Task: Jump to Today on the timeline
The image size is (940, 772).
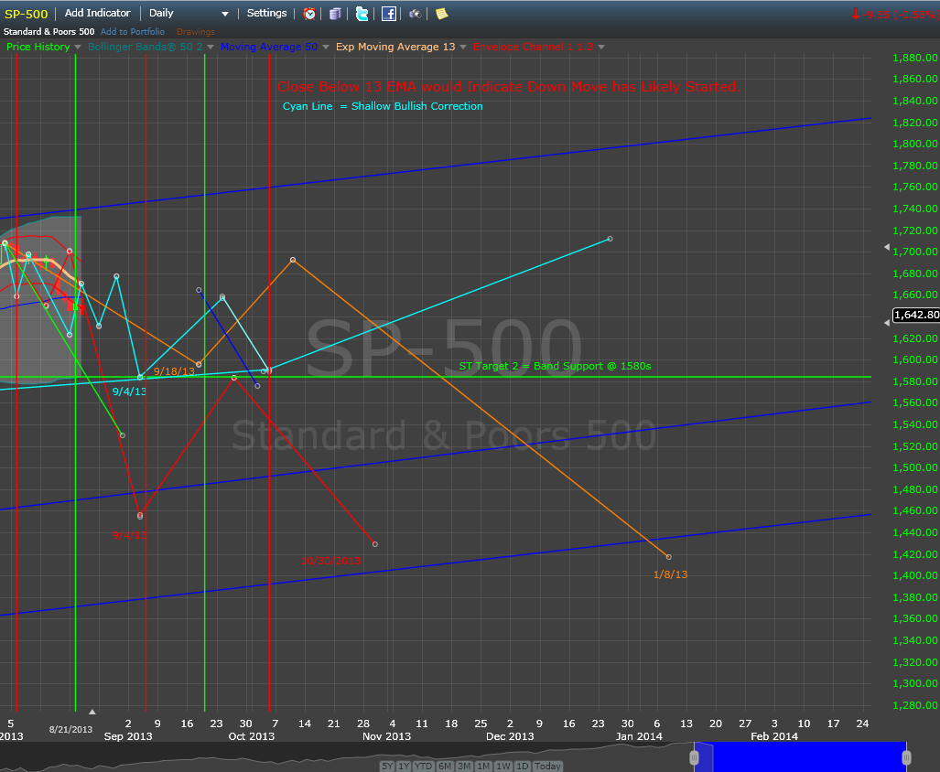Action: coord(547,766)
